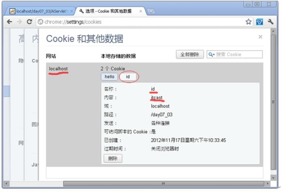Image resolution: width=281 pixels, height=193 pixels.
Task: Go back with the browser back arrow
Action: point(9,22)
